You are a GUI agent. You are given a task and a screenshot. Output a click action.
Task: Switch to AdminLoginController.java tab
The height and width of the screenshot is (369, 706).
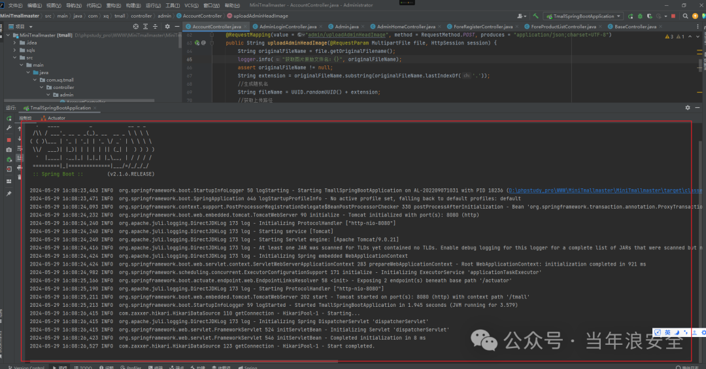pos(288,27)
